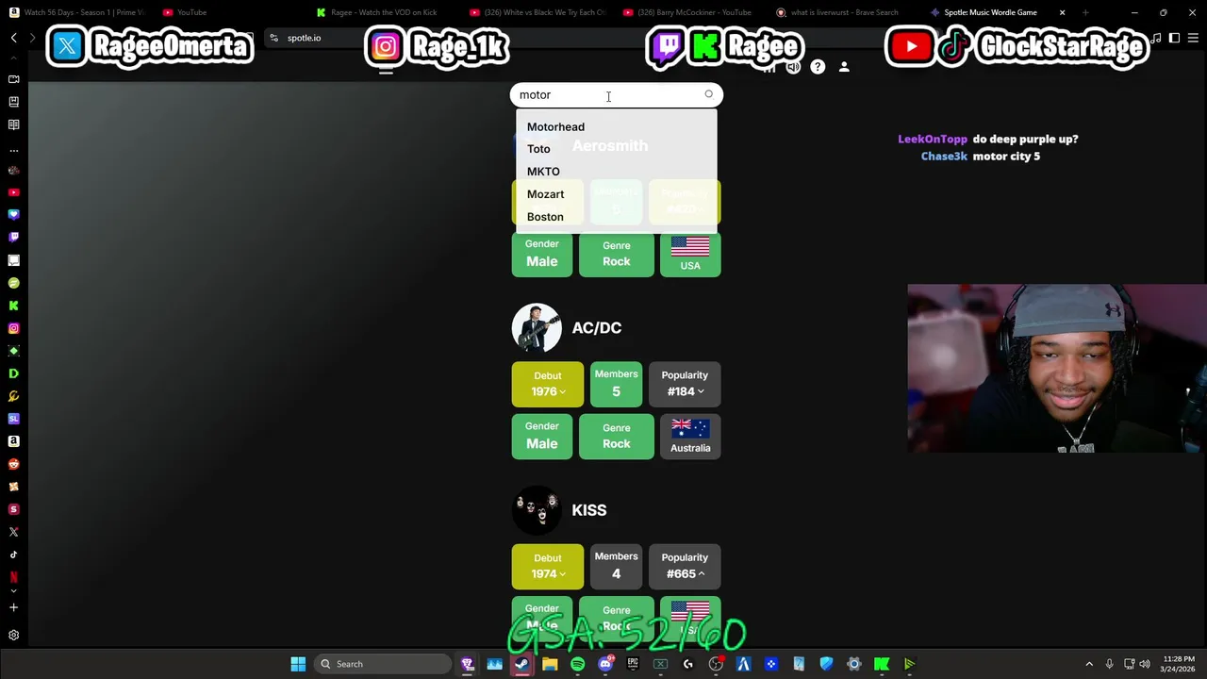The height and width of the screenshot is (679, 1207).
Task: Show hidden system tray icons chevron
Action: pyautogui.click(x=1089, y=664)
